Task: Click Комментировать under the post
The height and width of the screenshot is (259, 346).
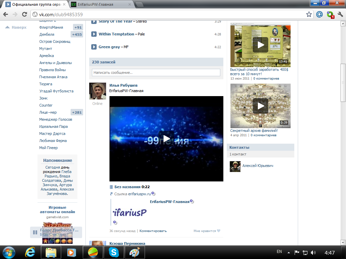Action: tap(153, 231)
